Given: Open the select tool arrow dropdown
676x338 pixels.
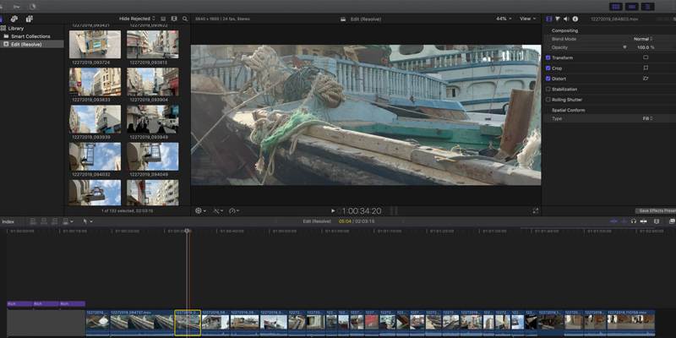Looking at the screenshot, I should pyautogui.click(x=88, y=221).
